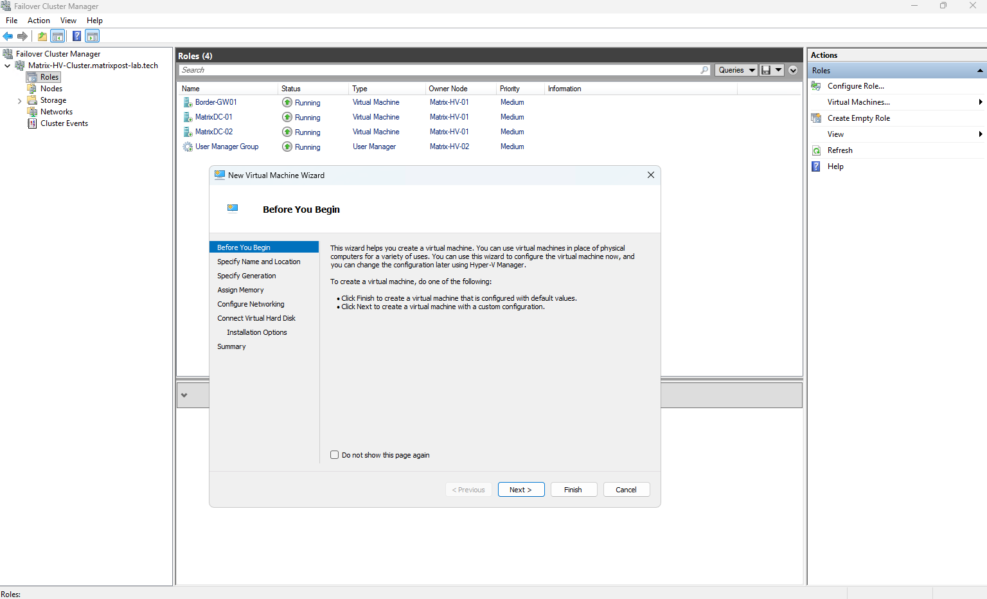The width and height of the screenshot is (987, 599).
Task: Expand the search options chevron
Action: point(793,70)
